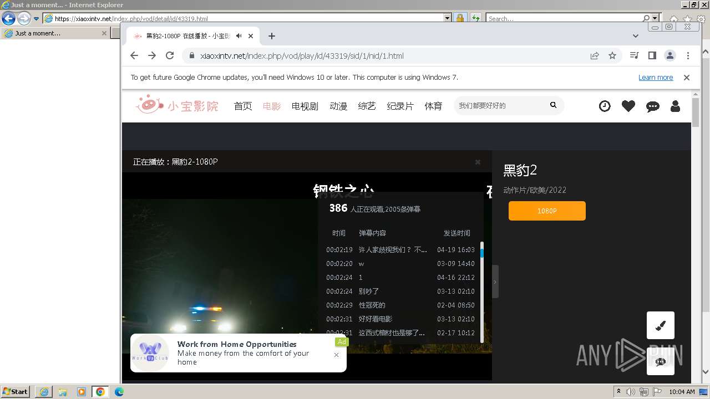Screen dimensions: 710x399
Task: Click the volume icon in system tray
Action: (x=631, y=392)
